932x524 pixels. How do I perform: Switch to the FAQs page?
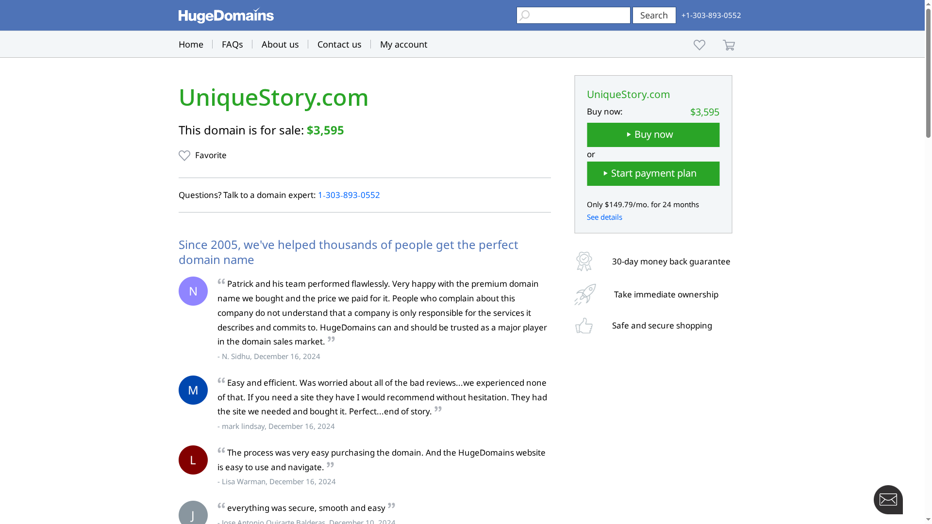coord(233,44)
